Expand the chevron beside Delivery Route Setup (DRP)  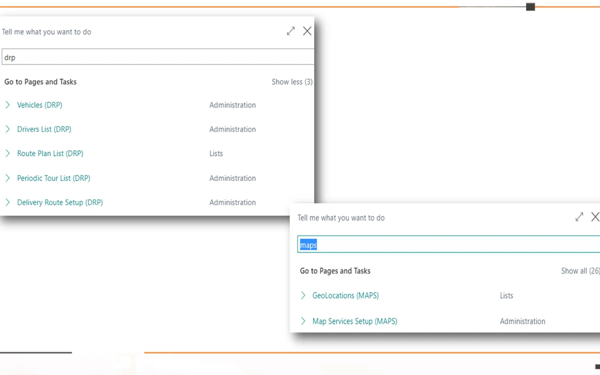coord(7,202)
